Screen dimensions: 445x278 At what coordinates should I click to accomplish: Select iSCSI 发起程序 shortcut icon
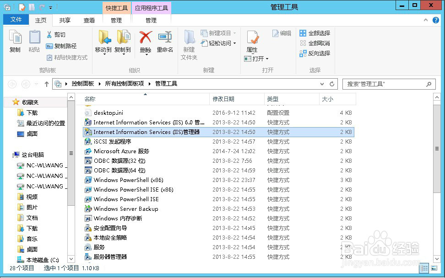tap(88, 142)
